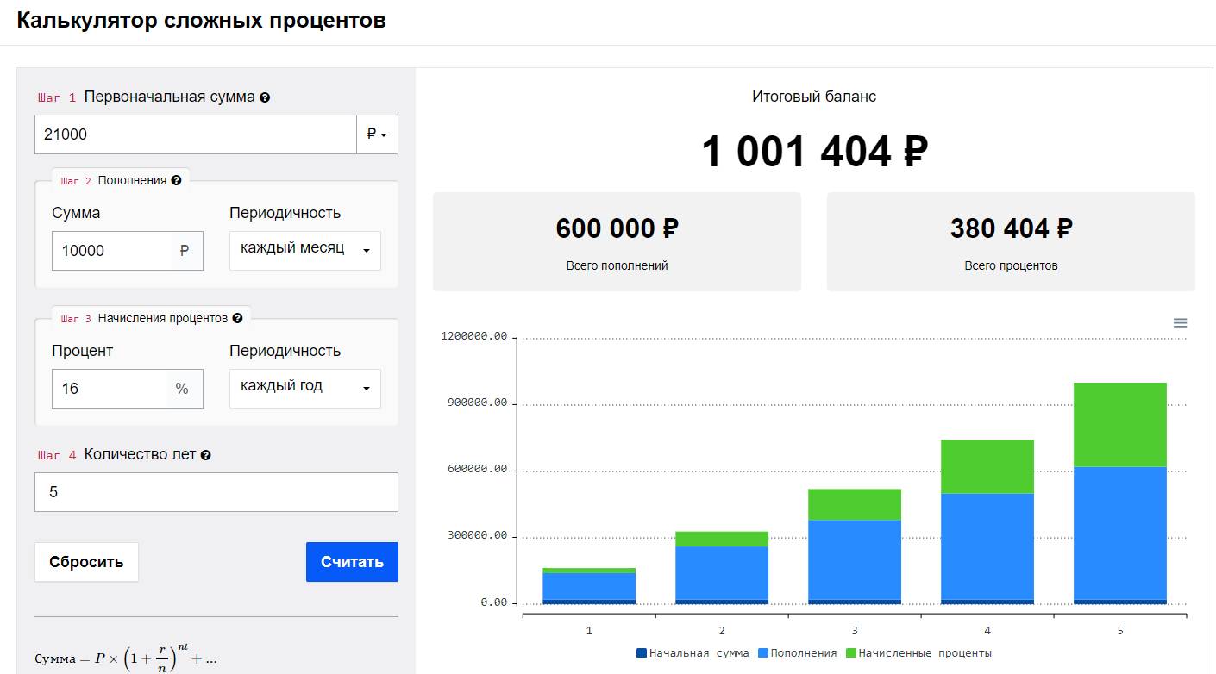
Task: Click the deposit amount field with 10000
Action: (x=110, y=251)
